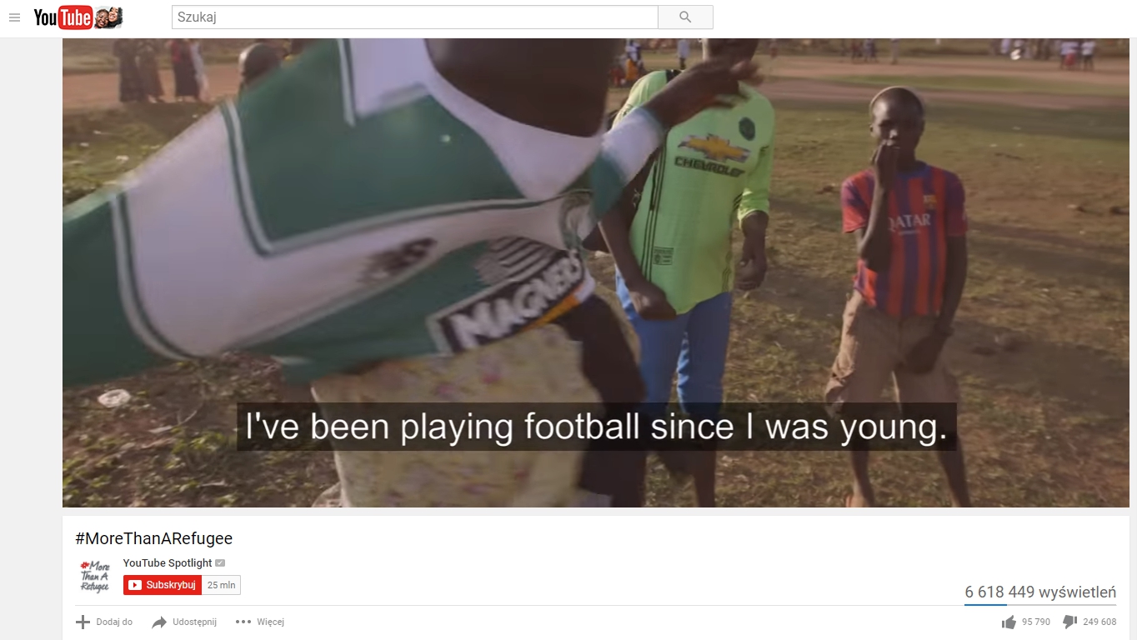Click the magnifier search button
Image resolution: width=1137 pixels, height=640 pixels.
(x=685, y=17)
